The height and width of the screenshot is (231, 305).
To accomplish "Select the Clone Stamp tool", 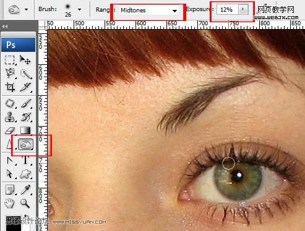I will tap(9, 117).
